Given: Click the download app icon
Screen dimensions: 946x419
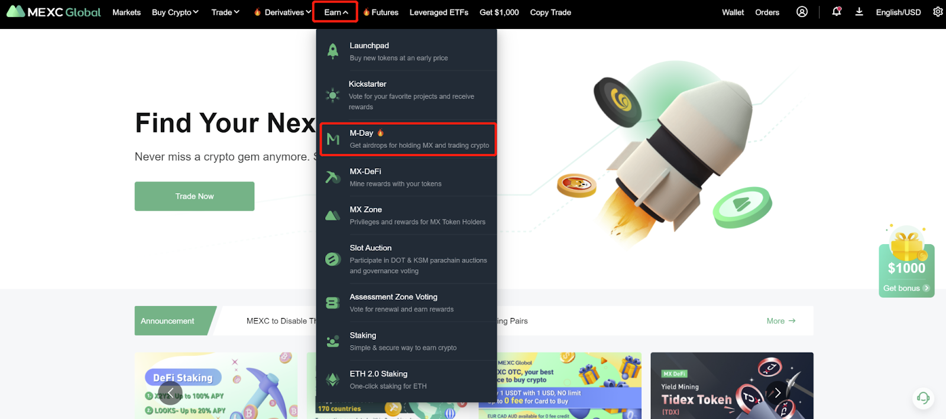Looking at the screenshot, I should (859, 12).
